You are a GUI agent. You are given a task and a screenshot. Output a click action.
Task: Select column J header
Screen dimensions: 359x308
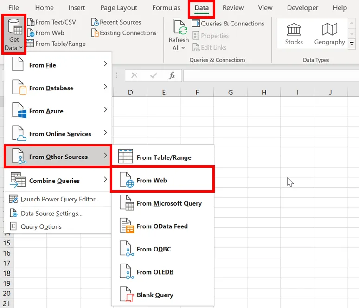pyautogui.click(x=330, y=92)
